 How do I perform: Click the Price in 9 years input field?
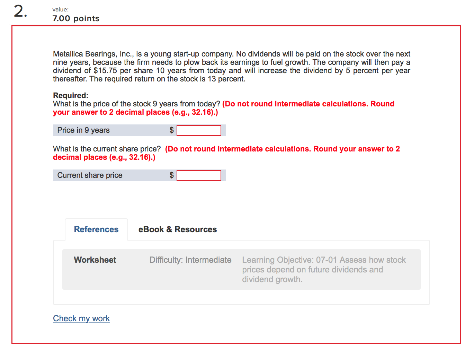199,131
